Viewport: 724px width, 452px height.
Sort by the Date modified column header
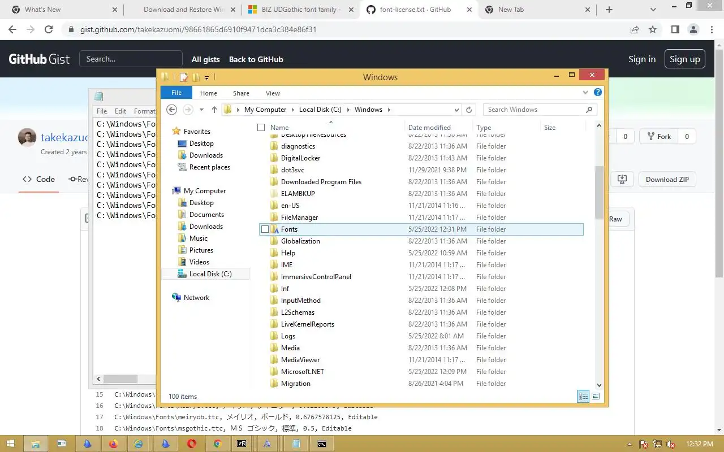point(438,128)
